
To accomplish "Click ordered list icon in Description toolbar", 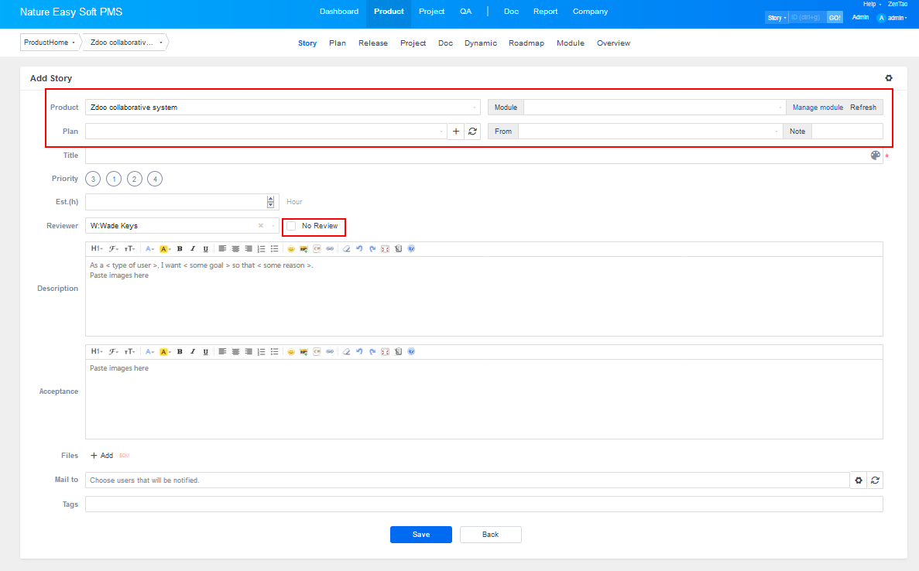I will 261,249.
